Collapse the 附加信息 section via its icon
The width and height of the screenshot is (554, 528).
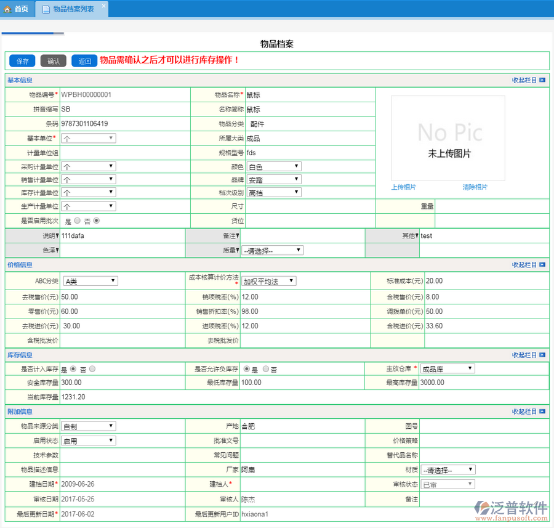(542, 412)
